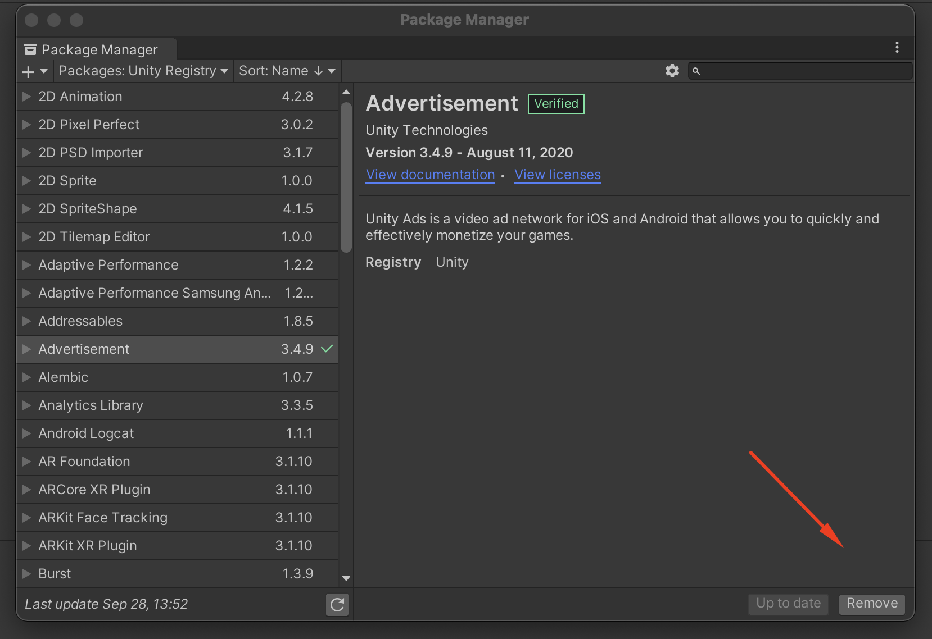The image size is (932, 639).
Task: Open the View documentation link
Action: (430, 175)
